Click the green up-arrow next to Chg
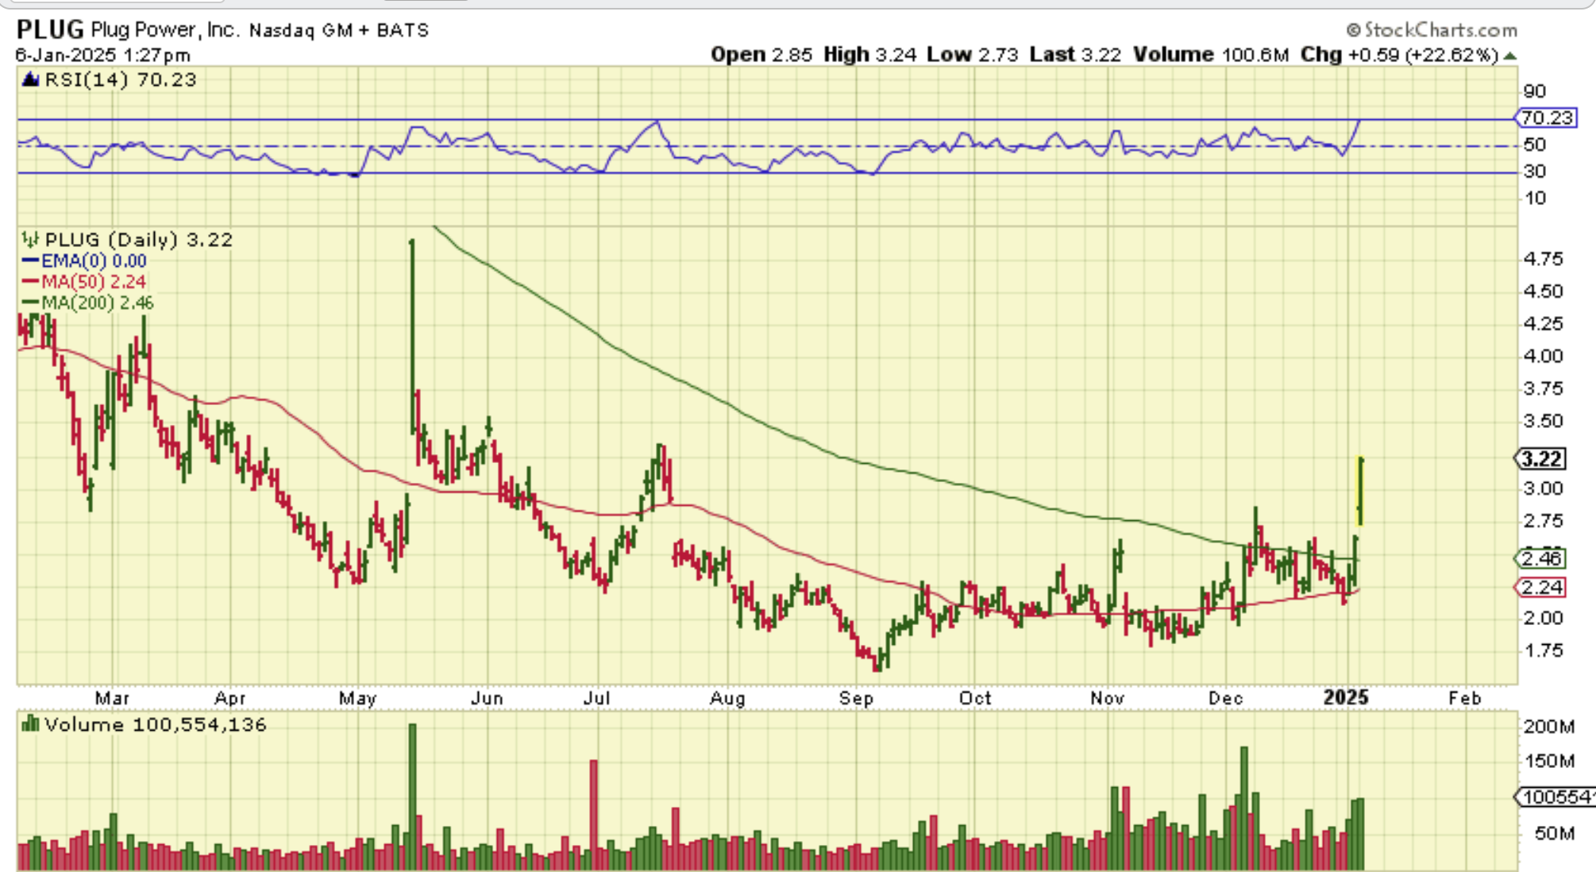This screenshot has width=1596, height=872. [1509, 56]
